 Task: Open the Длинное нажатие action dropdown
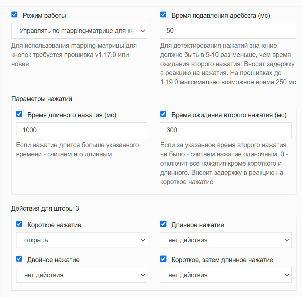[x=226, y=240]
